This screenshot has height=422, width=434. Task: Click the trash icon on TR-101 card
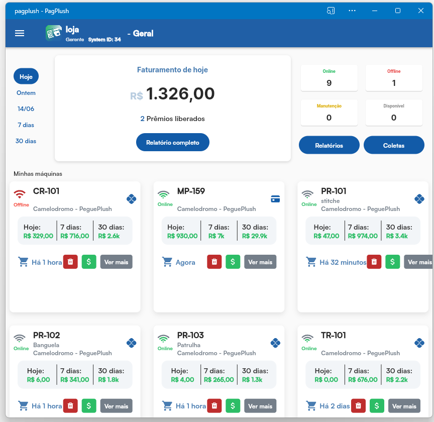358,405
